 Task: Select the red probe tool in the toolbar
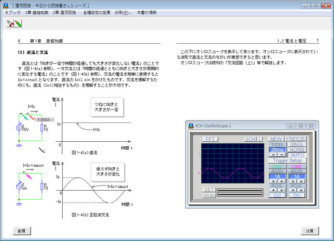(10, 23)
